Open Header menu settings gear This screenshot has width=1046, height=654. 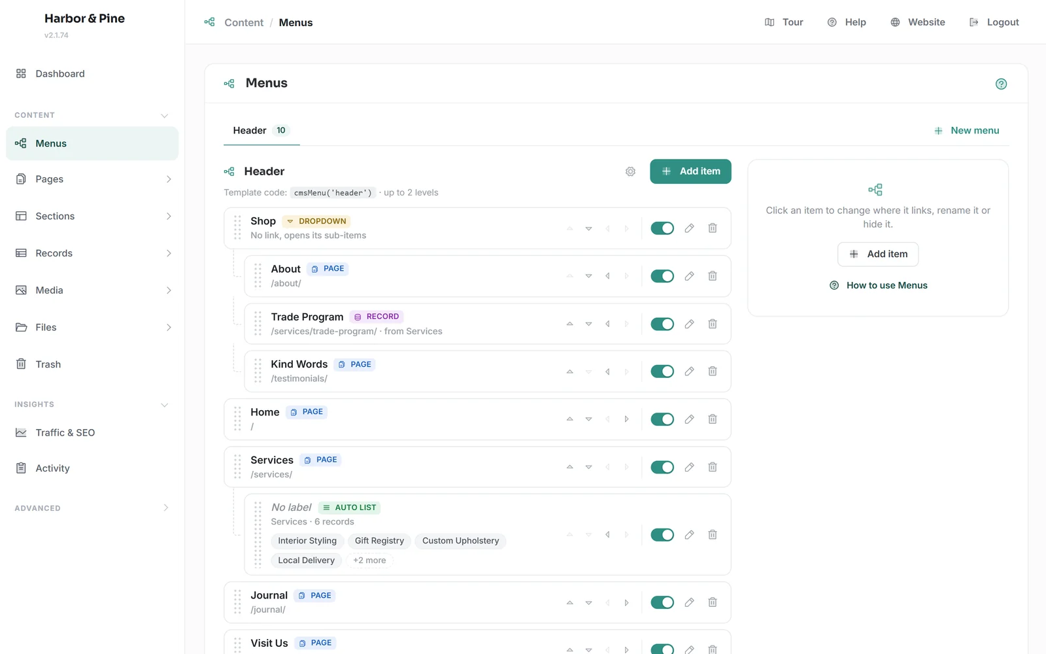(x=630, y=171)
